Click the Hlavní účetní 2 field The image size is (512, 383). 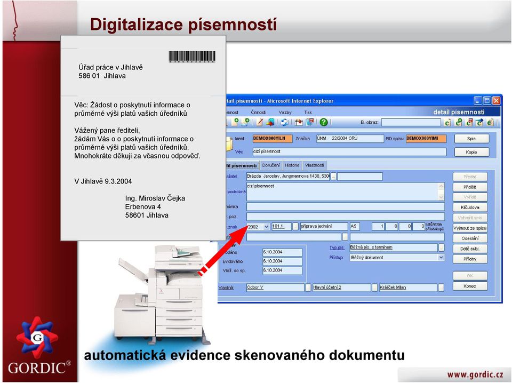[x=341, y=288]
